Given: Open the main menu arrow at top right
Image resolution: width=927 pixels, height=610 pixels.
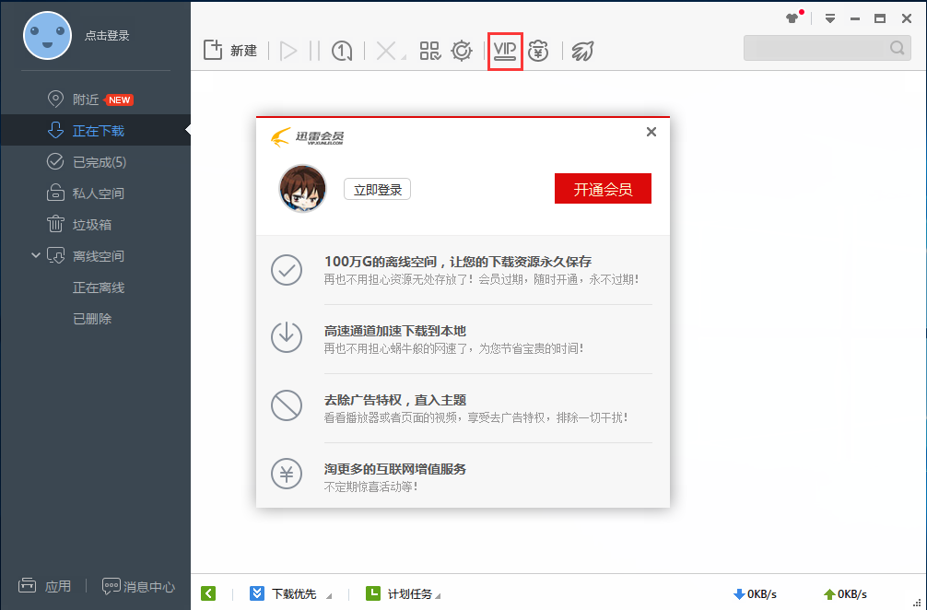Looking at the screenshot, I should [x=830, y=17].
